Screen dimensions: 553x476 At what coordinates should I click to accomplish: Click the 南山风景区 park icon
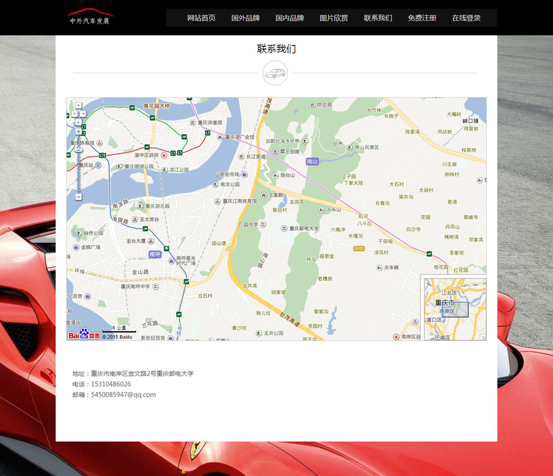point(350,147)
